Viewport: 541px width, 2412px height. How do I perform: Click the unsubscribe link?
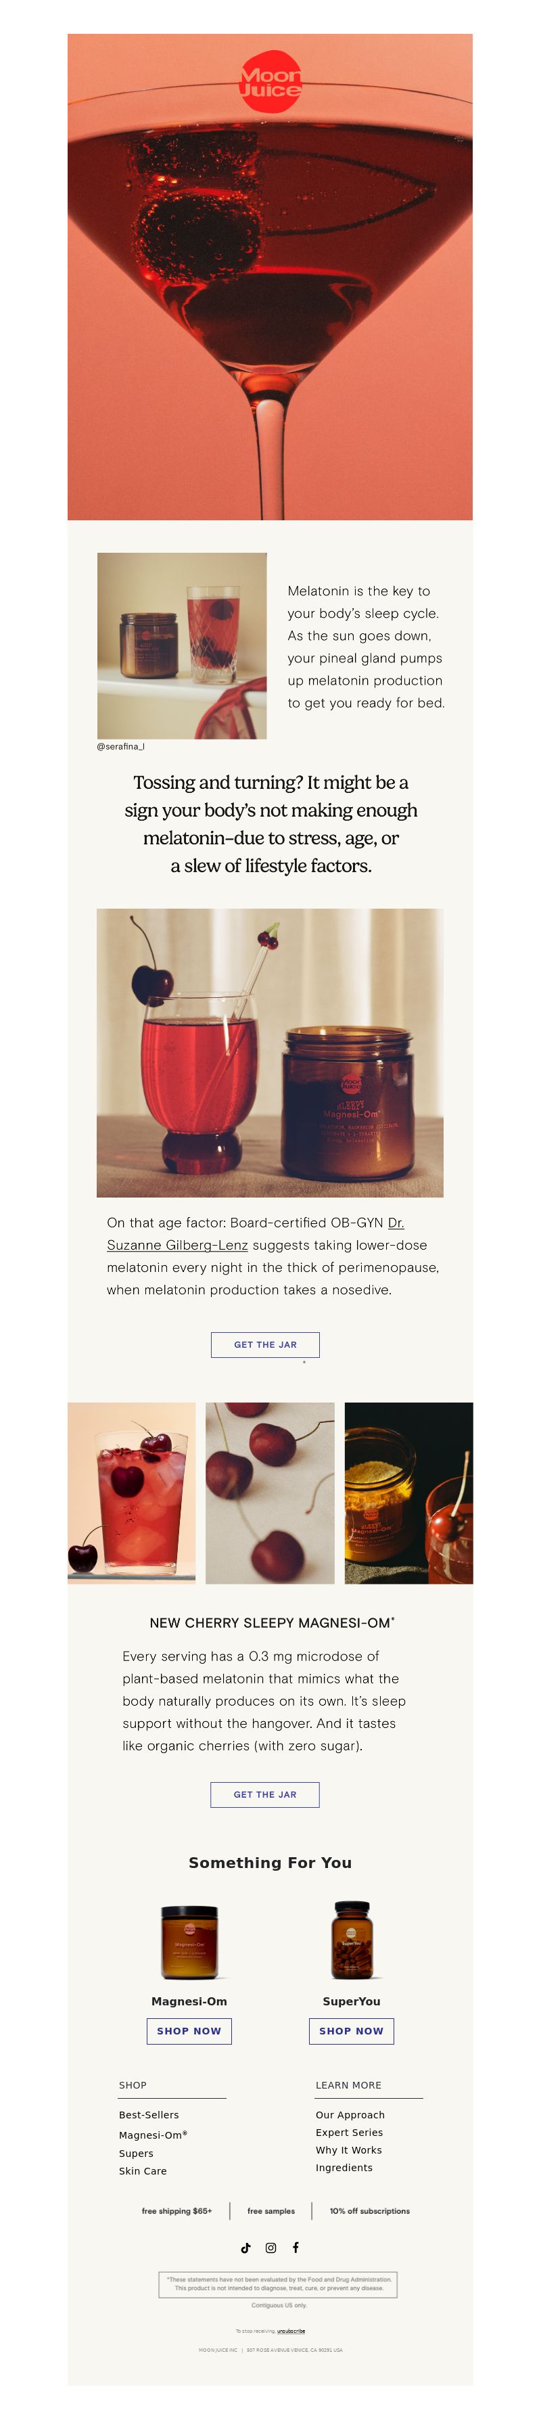pyautogui.click(x=291, y=2331)
